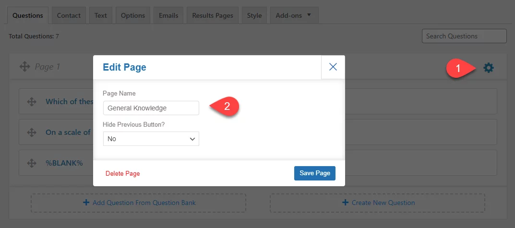
Task: Switch to the Contact tab
Action: click(69, 15)
